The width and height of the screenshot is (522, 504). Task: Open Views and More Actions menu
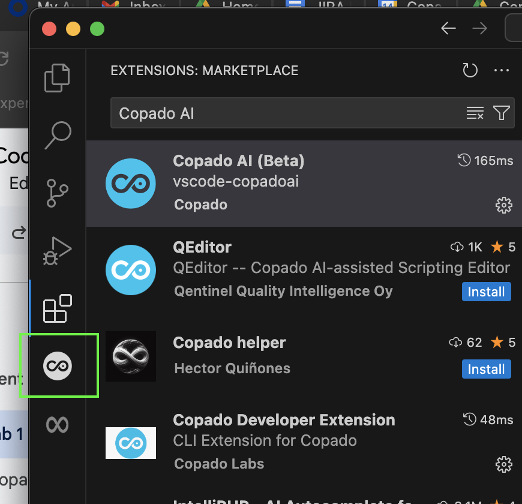pos(502,70)
